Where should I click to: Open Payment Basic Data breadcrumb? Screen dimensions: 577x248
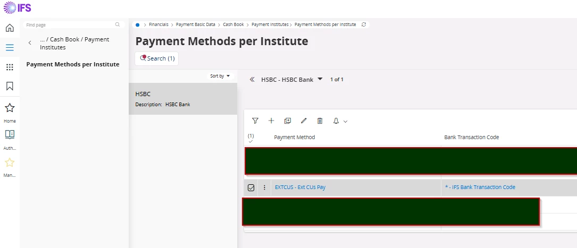tap(196, 24)
